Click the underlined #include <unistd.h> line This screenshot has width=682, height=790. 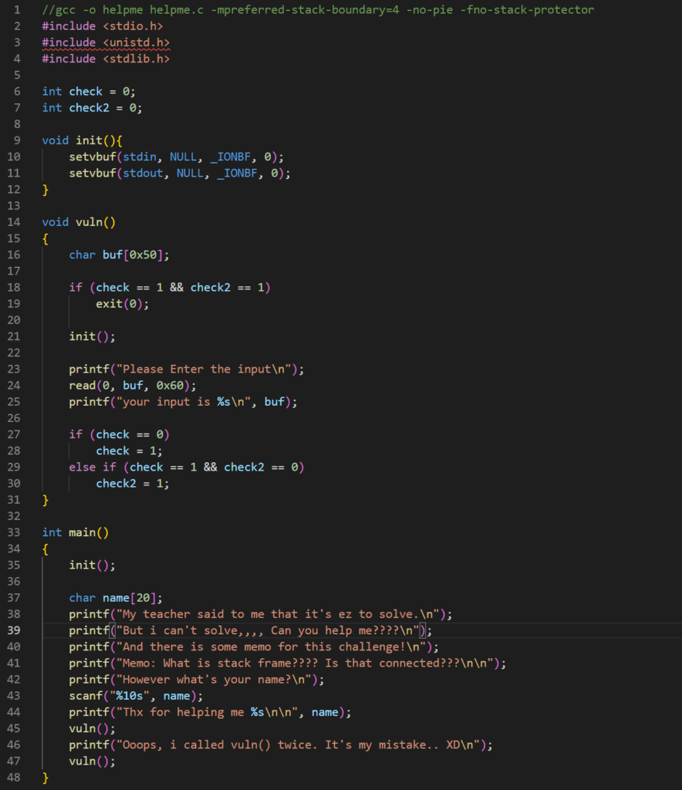[x=106, y=42]
